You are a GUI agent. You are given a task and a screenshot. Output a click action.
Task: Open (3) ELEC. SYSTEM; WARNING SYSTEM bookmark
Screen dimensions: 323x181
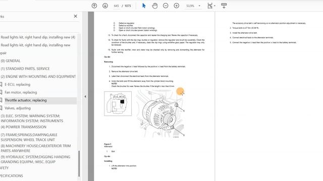coord(32,119)
